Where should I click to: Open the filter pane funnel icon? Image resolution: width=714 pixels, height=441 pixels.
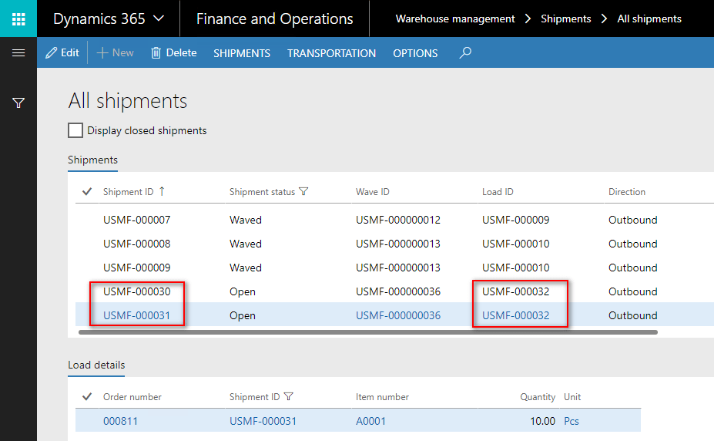coord(18,103)
